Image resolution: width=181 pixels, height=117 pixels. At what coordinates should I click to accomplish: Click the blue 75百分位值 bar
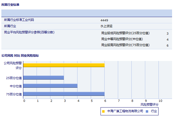[x=64, y=94]
